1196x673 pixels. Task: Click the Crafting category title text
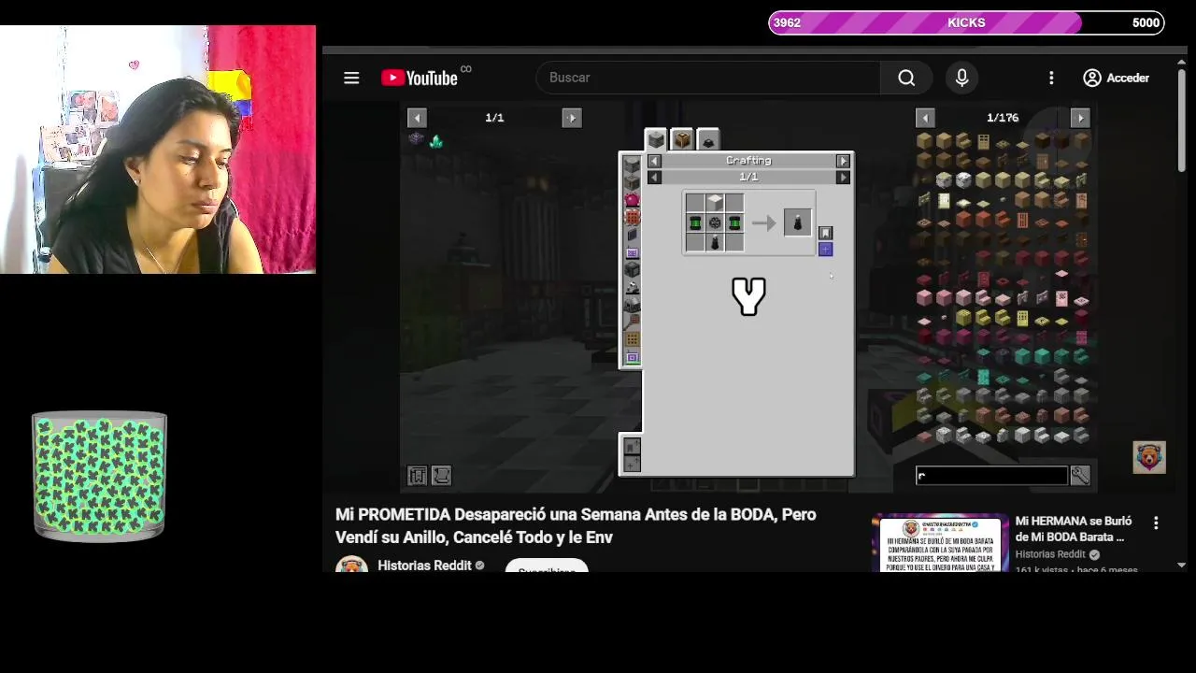pos(748,161)
